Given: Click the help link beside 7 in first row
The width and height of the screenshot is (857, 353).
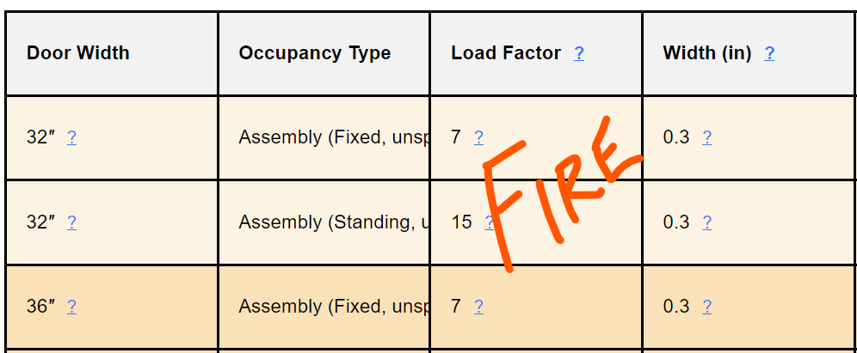Looking at the screenshot, I should [478, 137].
